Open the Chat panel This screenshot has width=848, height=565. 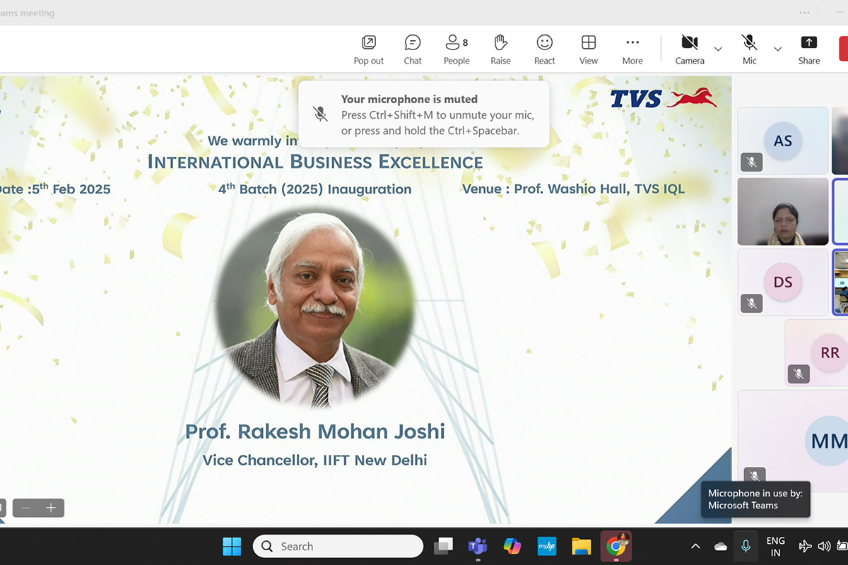point(413,49)
